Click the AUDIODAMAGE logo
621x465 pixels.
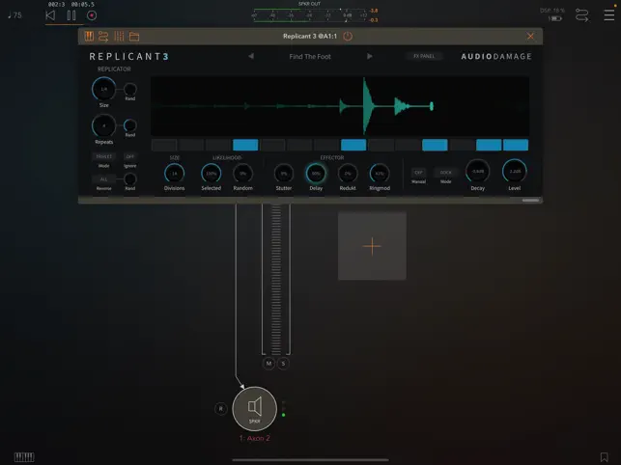point(495,57)
